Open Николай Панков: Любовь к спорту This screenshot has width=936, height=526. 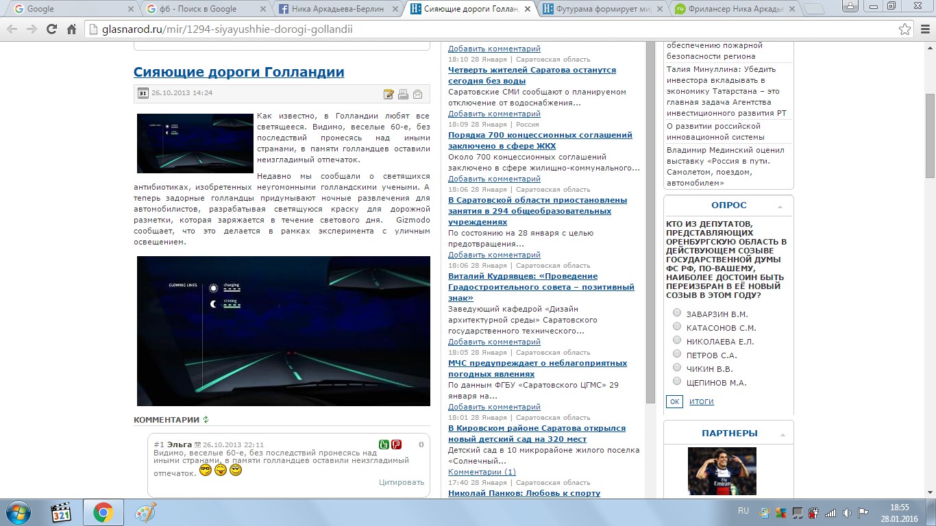tap(524, 493)
